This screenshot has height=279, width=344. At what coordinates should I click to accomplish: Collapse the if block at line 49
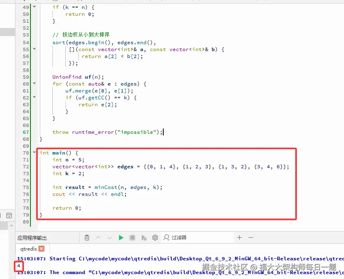click(34, 6)
